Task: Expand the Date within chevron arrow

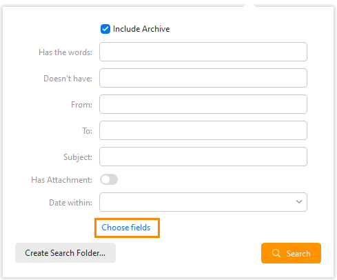Action: coord(299,202)
